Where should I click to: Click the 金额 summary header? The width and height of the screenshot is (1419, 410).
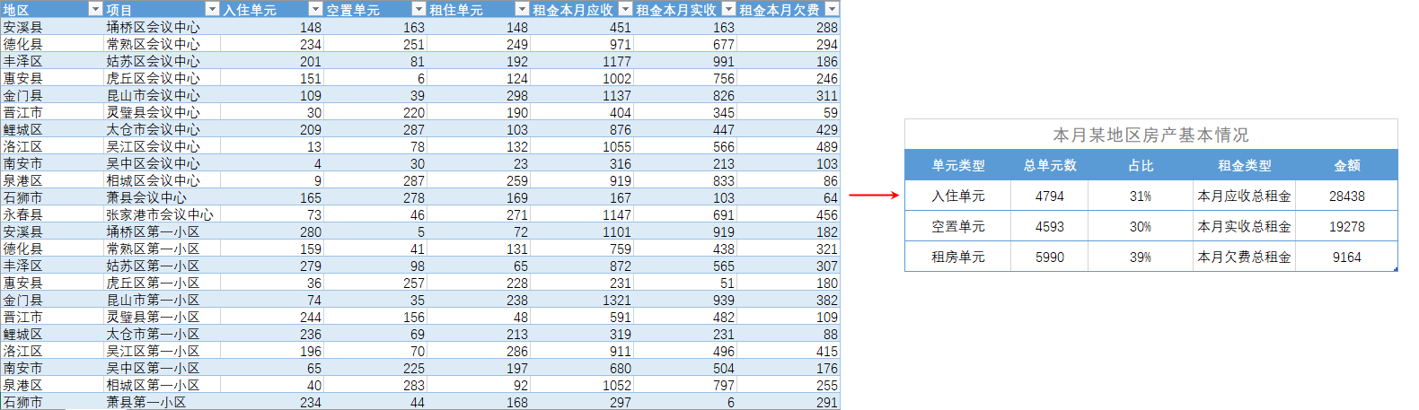point(1346,165)
